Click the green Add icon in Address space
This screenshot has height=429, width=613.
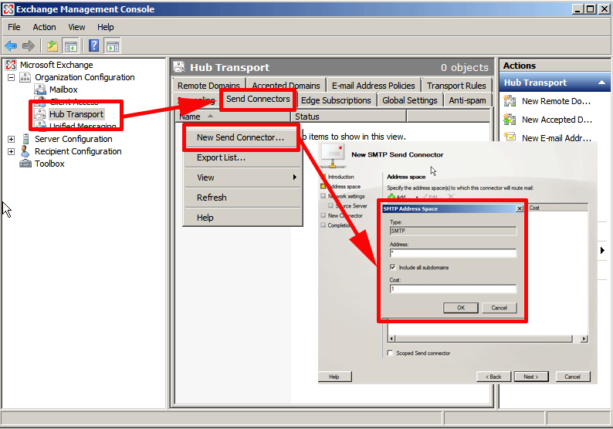391,197
